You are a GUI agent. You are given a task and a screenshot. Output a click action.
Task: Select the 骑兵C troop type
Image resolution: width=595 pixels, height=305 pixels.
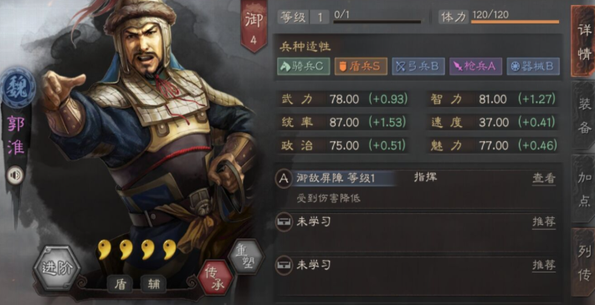(303, 66)
